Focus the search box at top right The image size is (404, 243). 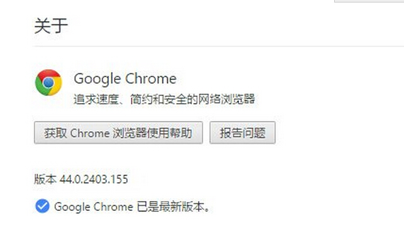pyautogui.click(x=369, y=1)
